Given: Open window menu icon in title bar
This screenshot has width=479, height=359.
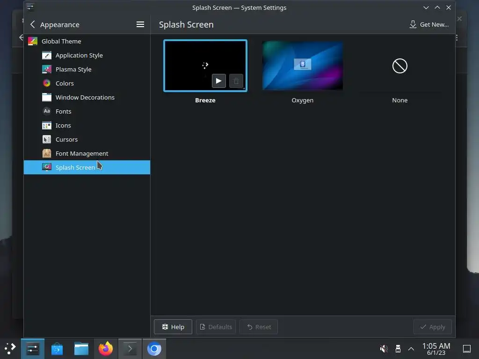Looking at the screenshot, I should [30, 7].
